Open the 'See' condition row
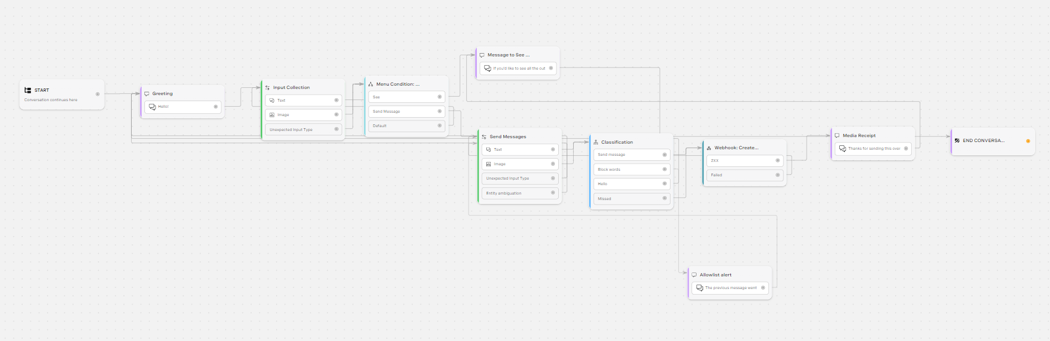This screenshot has width=1050, height=341. click(x=407, y=97)
